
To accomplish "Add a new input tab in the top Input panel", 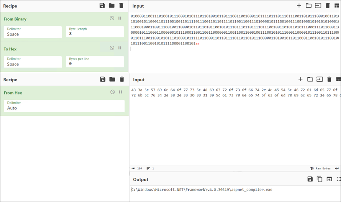I will 299,5.
